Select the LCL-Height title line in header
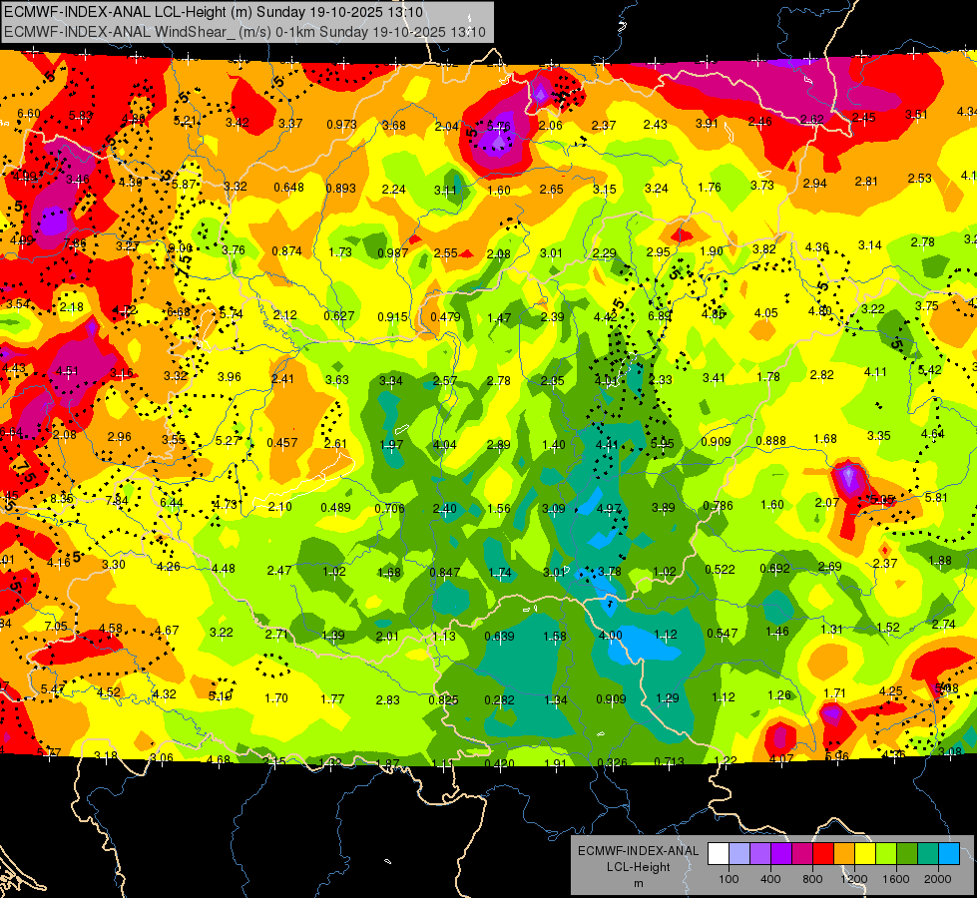 (214, 12)
